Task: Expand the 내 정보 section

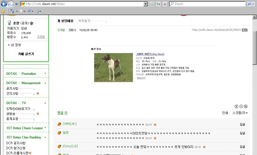Action: [14, 45]
